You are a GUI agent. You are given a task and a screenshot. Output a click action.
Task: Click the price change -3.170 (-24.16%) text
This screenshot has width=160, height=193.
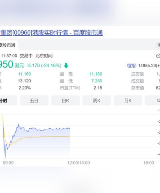pyautogui.click(x=44, y=66)
